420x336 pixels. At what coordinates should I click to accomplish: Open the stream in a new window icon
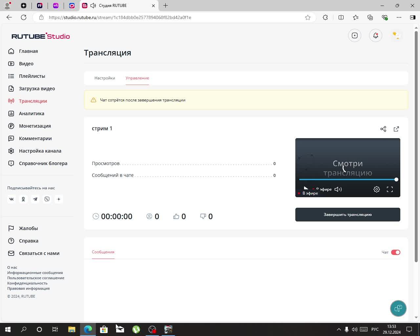pos(396,129)
